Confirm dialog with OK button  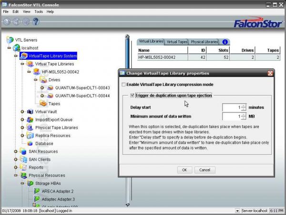tap(184, 170)
